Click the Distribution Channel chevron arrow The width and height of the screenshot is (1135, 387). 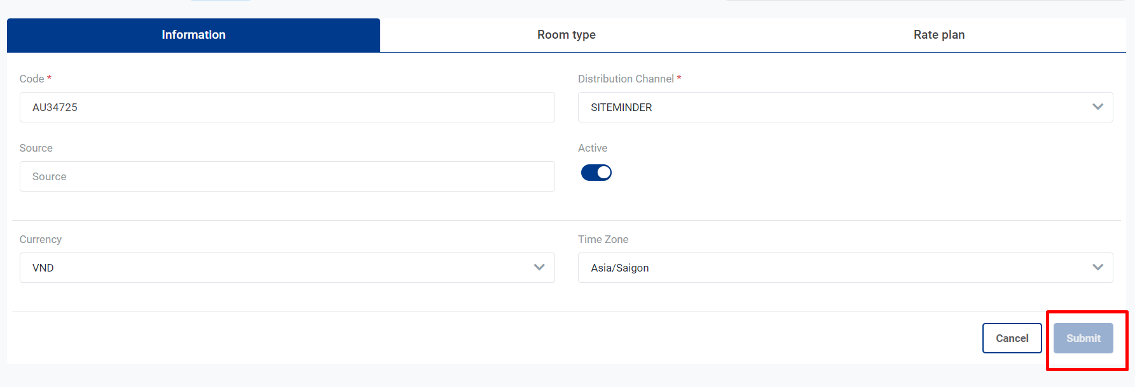click(1097, 107)
